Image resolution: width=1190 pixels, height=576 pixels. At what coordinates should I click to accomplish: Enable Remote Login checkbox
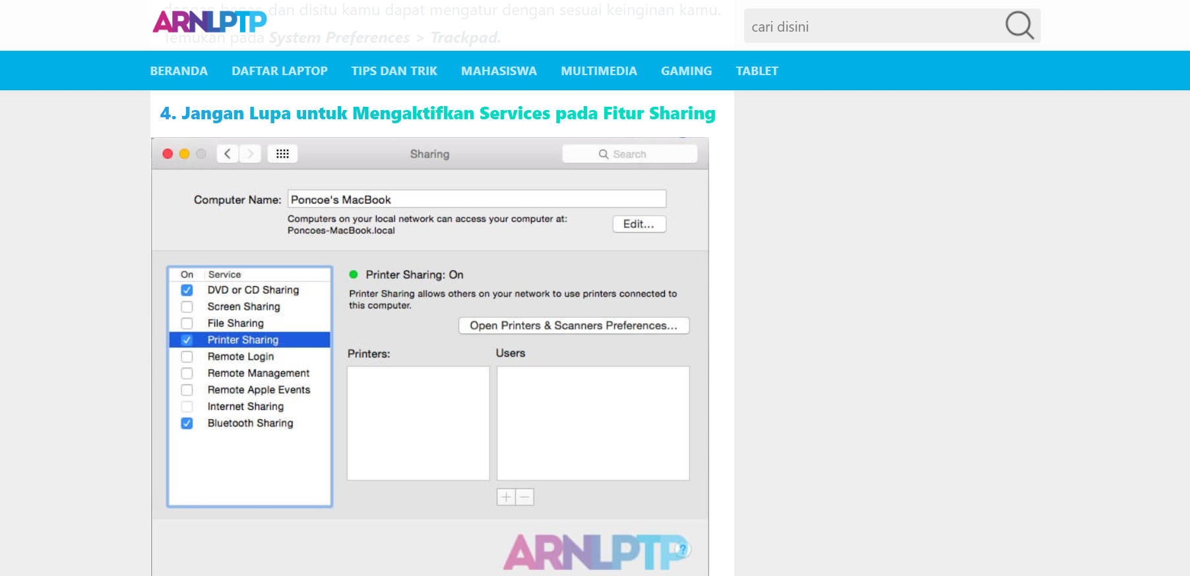click(187, 357)
